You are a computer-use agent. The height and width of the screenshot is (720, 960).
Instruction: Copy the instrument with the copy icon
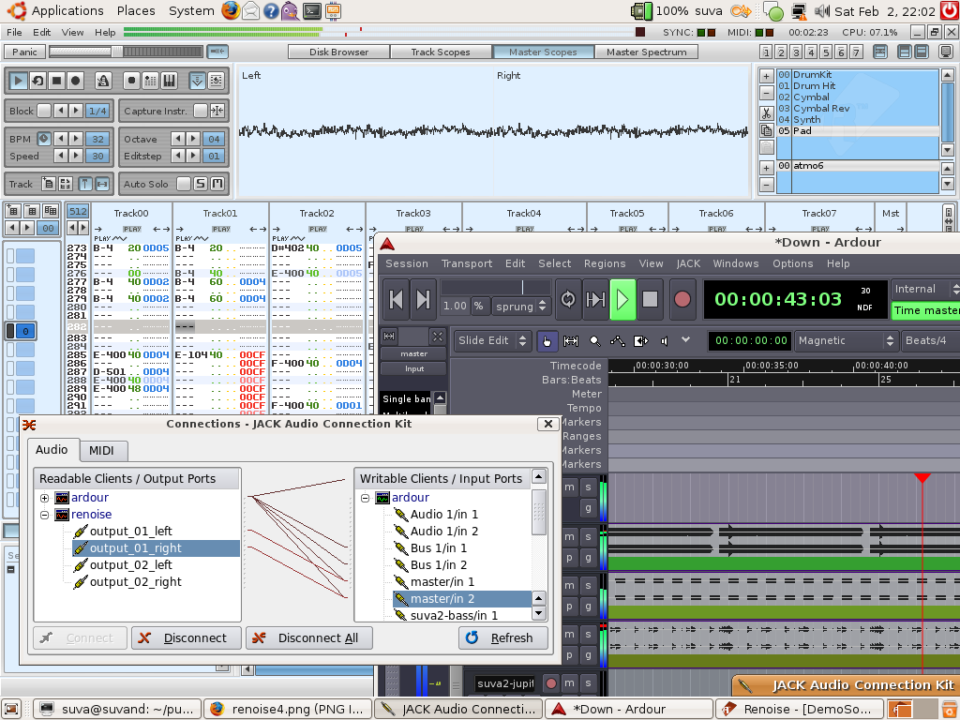click(766, 130)
